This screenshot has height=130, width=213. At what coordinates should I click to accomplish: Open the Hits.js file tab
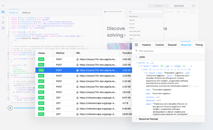coord(12,13)
